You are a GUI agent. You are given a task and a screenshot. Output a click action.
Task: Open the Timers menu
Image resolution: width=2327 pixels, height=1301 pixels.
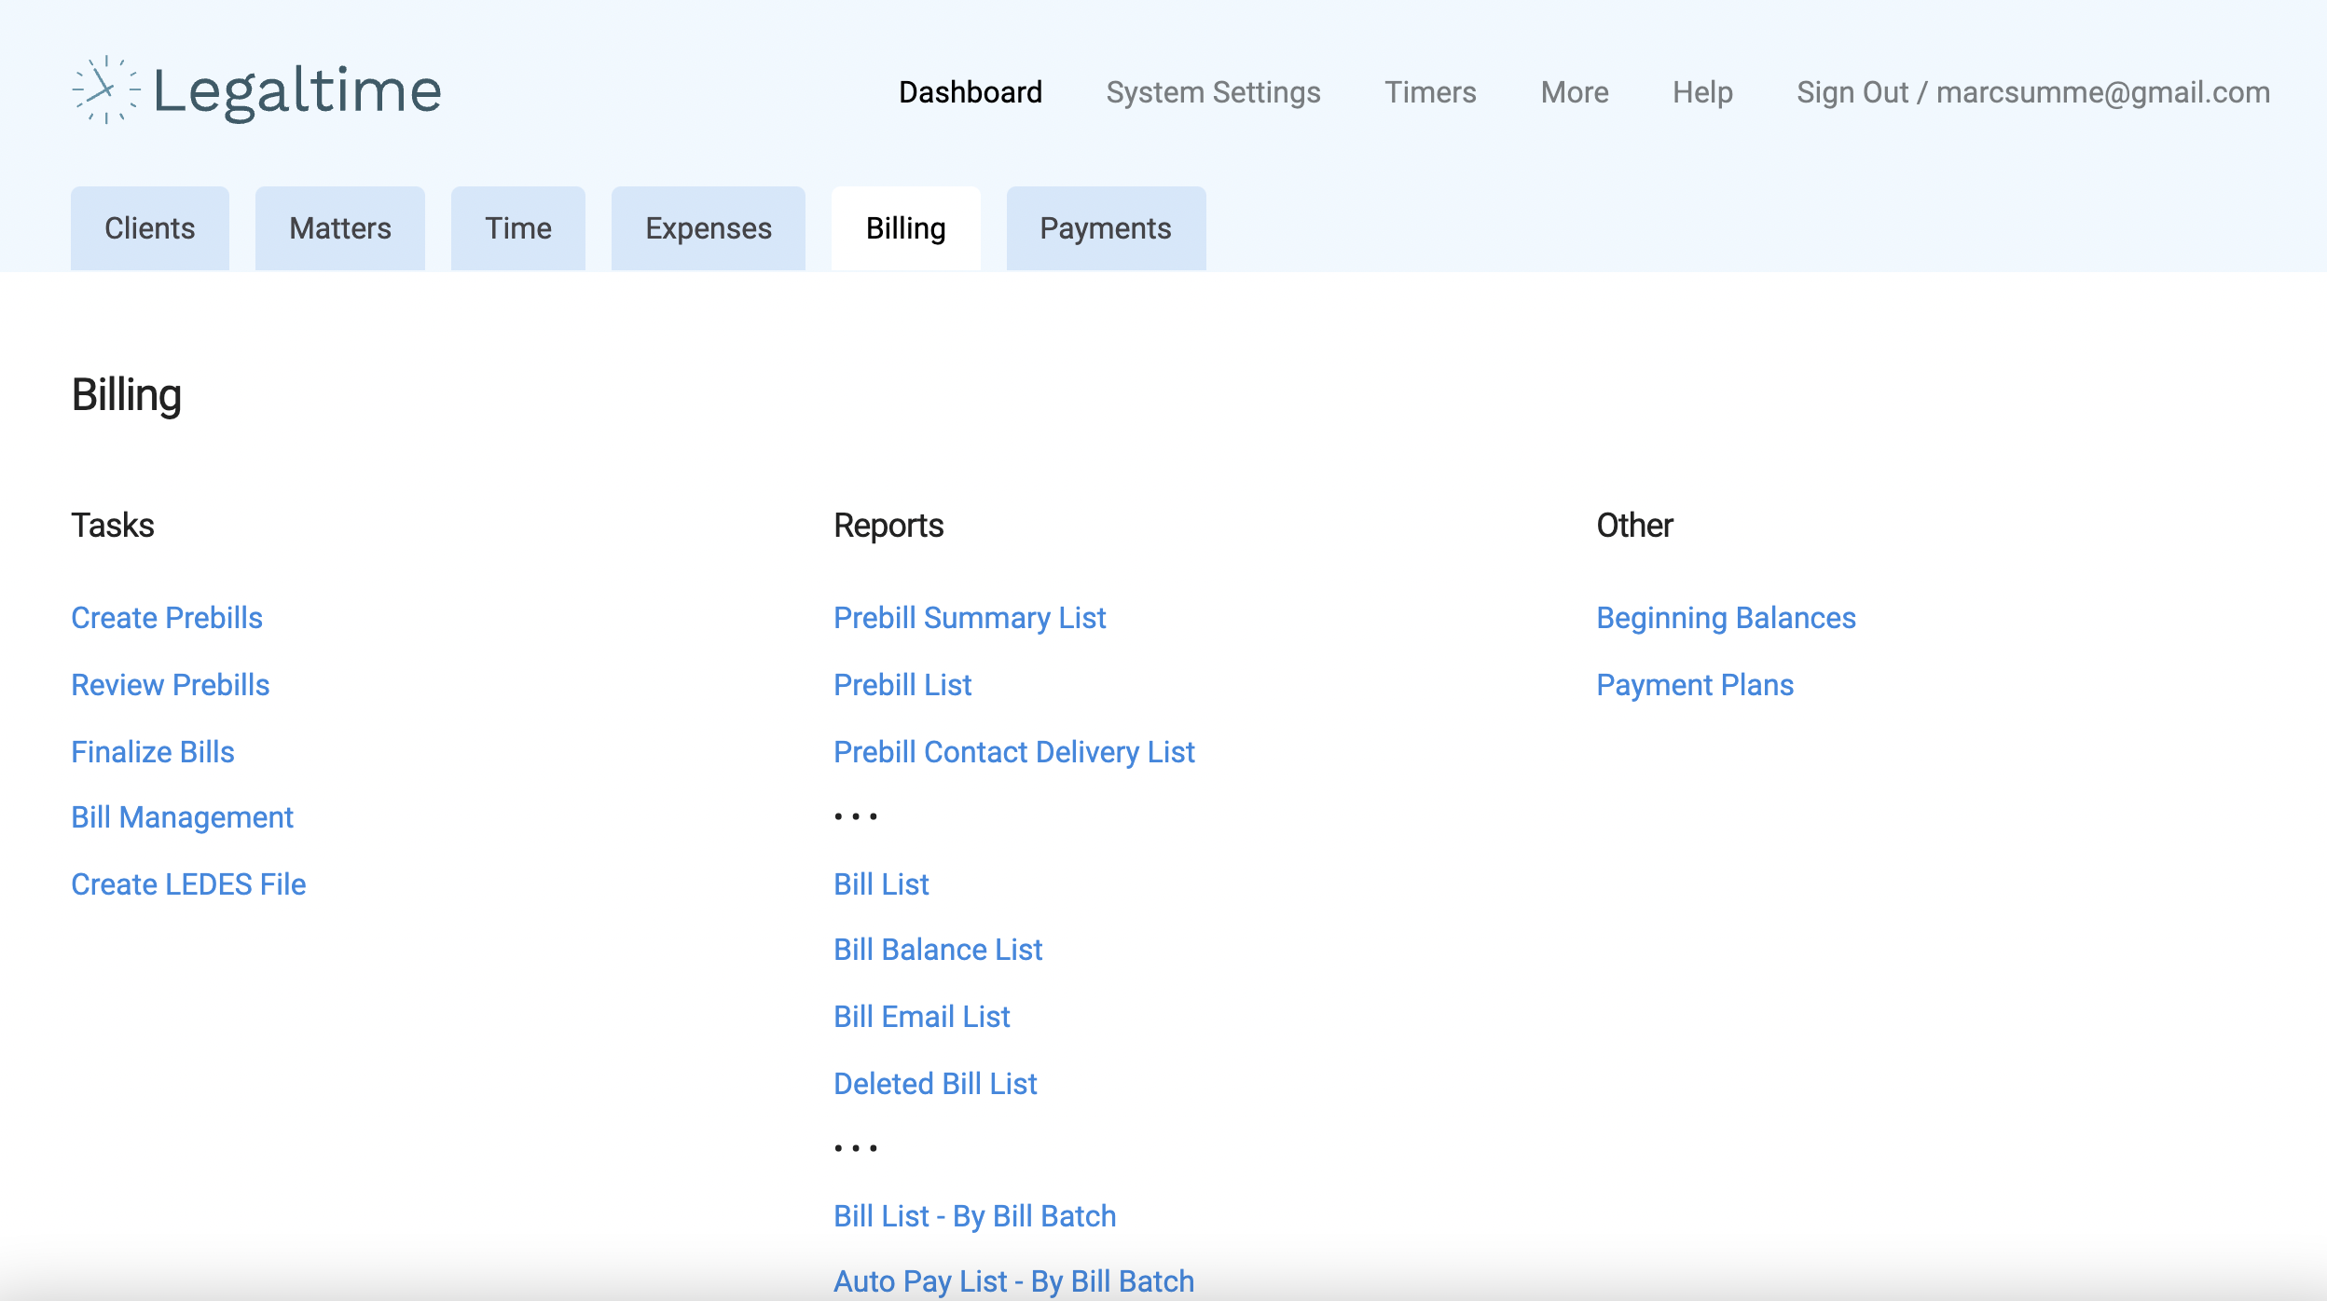[x=1430, y=92]
